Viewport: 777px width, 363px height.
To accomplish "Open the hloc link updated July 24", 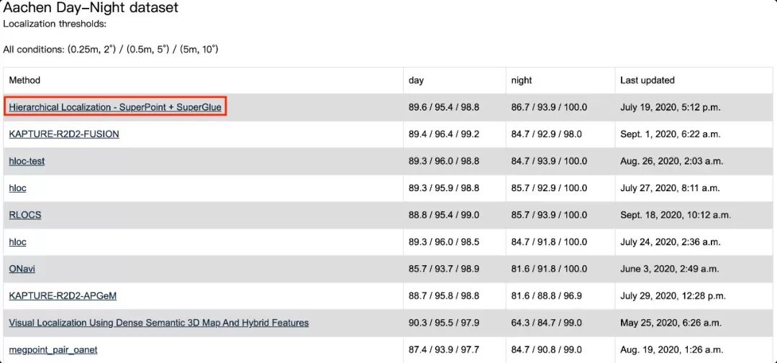I will click(17, 242).
